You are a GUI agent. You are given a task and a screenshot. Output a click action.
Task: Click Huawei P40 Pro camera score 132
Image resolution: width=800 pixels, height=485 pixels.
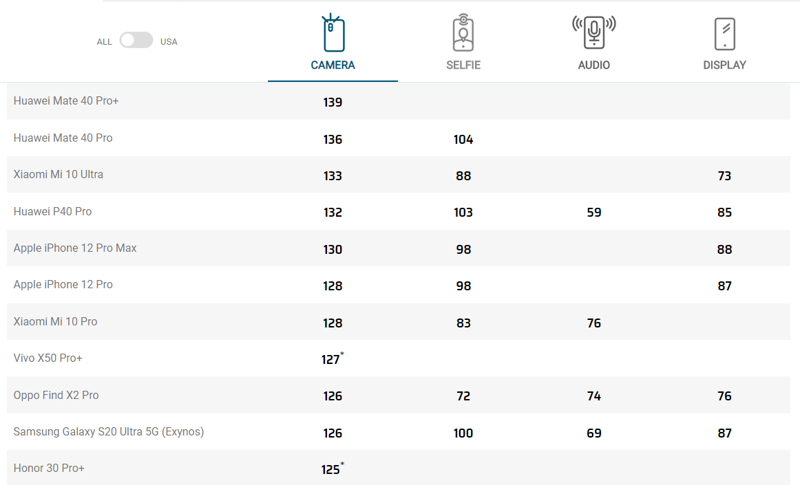[x=333, y=212]
